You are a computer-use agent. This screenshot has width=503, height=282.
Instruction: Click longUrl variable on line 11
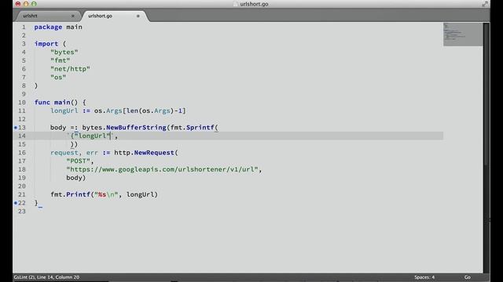point(64,110)
